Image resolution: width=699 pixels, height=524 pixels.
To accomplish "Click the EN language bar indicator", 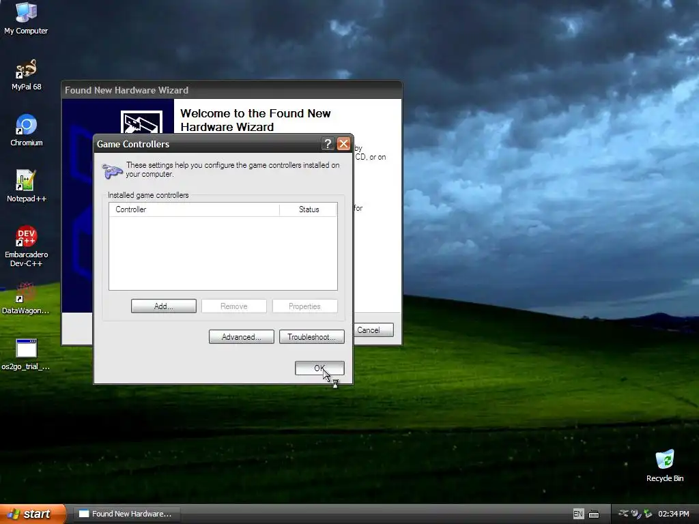I will click(578, 514).
